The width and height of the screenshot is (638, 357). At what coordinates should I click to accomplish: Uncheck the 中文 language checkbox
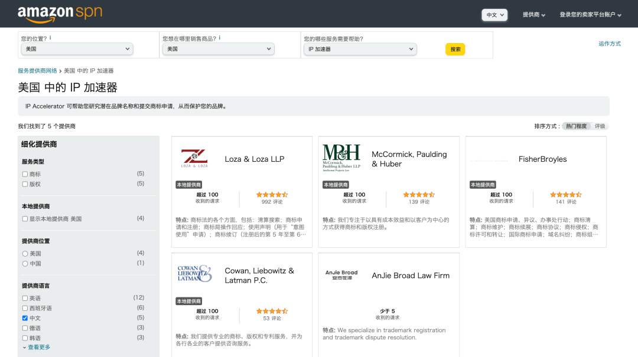[x=25, y=318]
